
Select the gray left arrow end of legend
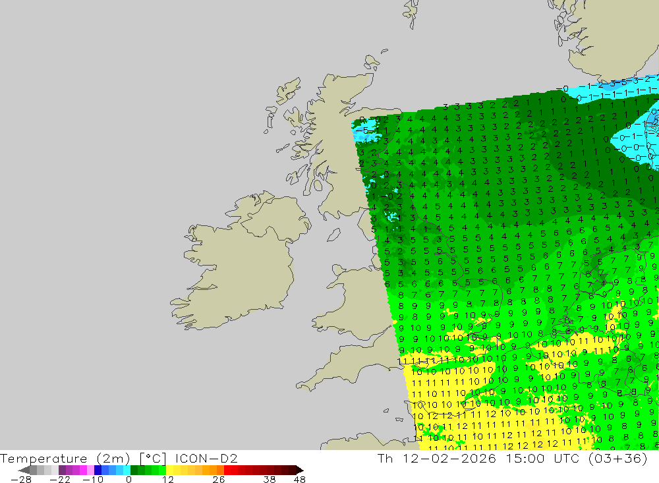click(x=24, y=470)
